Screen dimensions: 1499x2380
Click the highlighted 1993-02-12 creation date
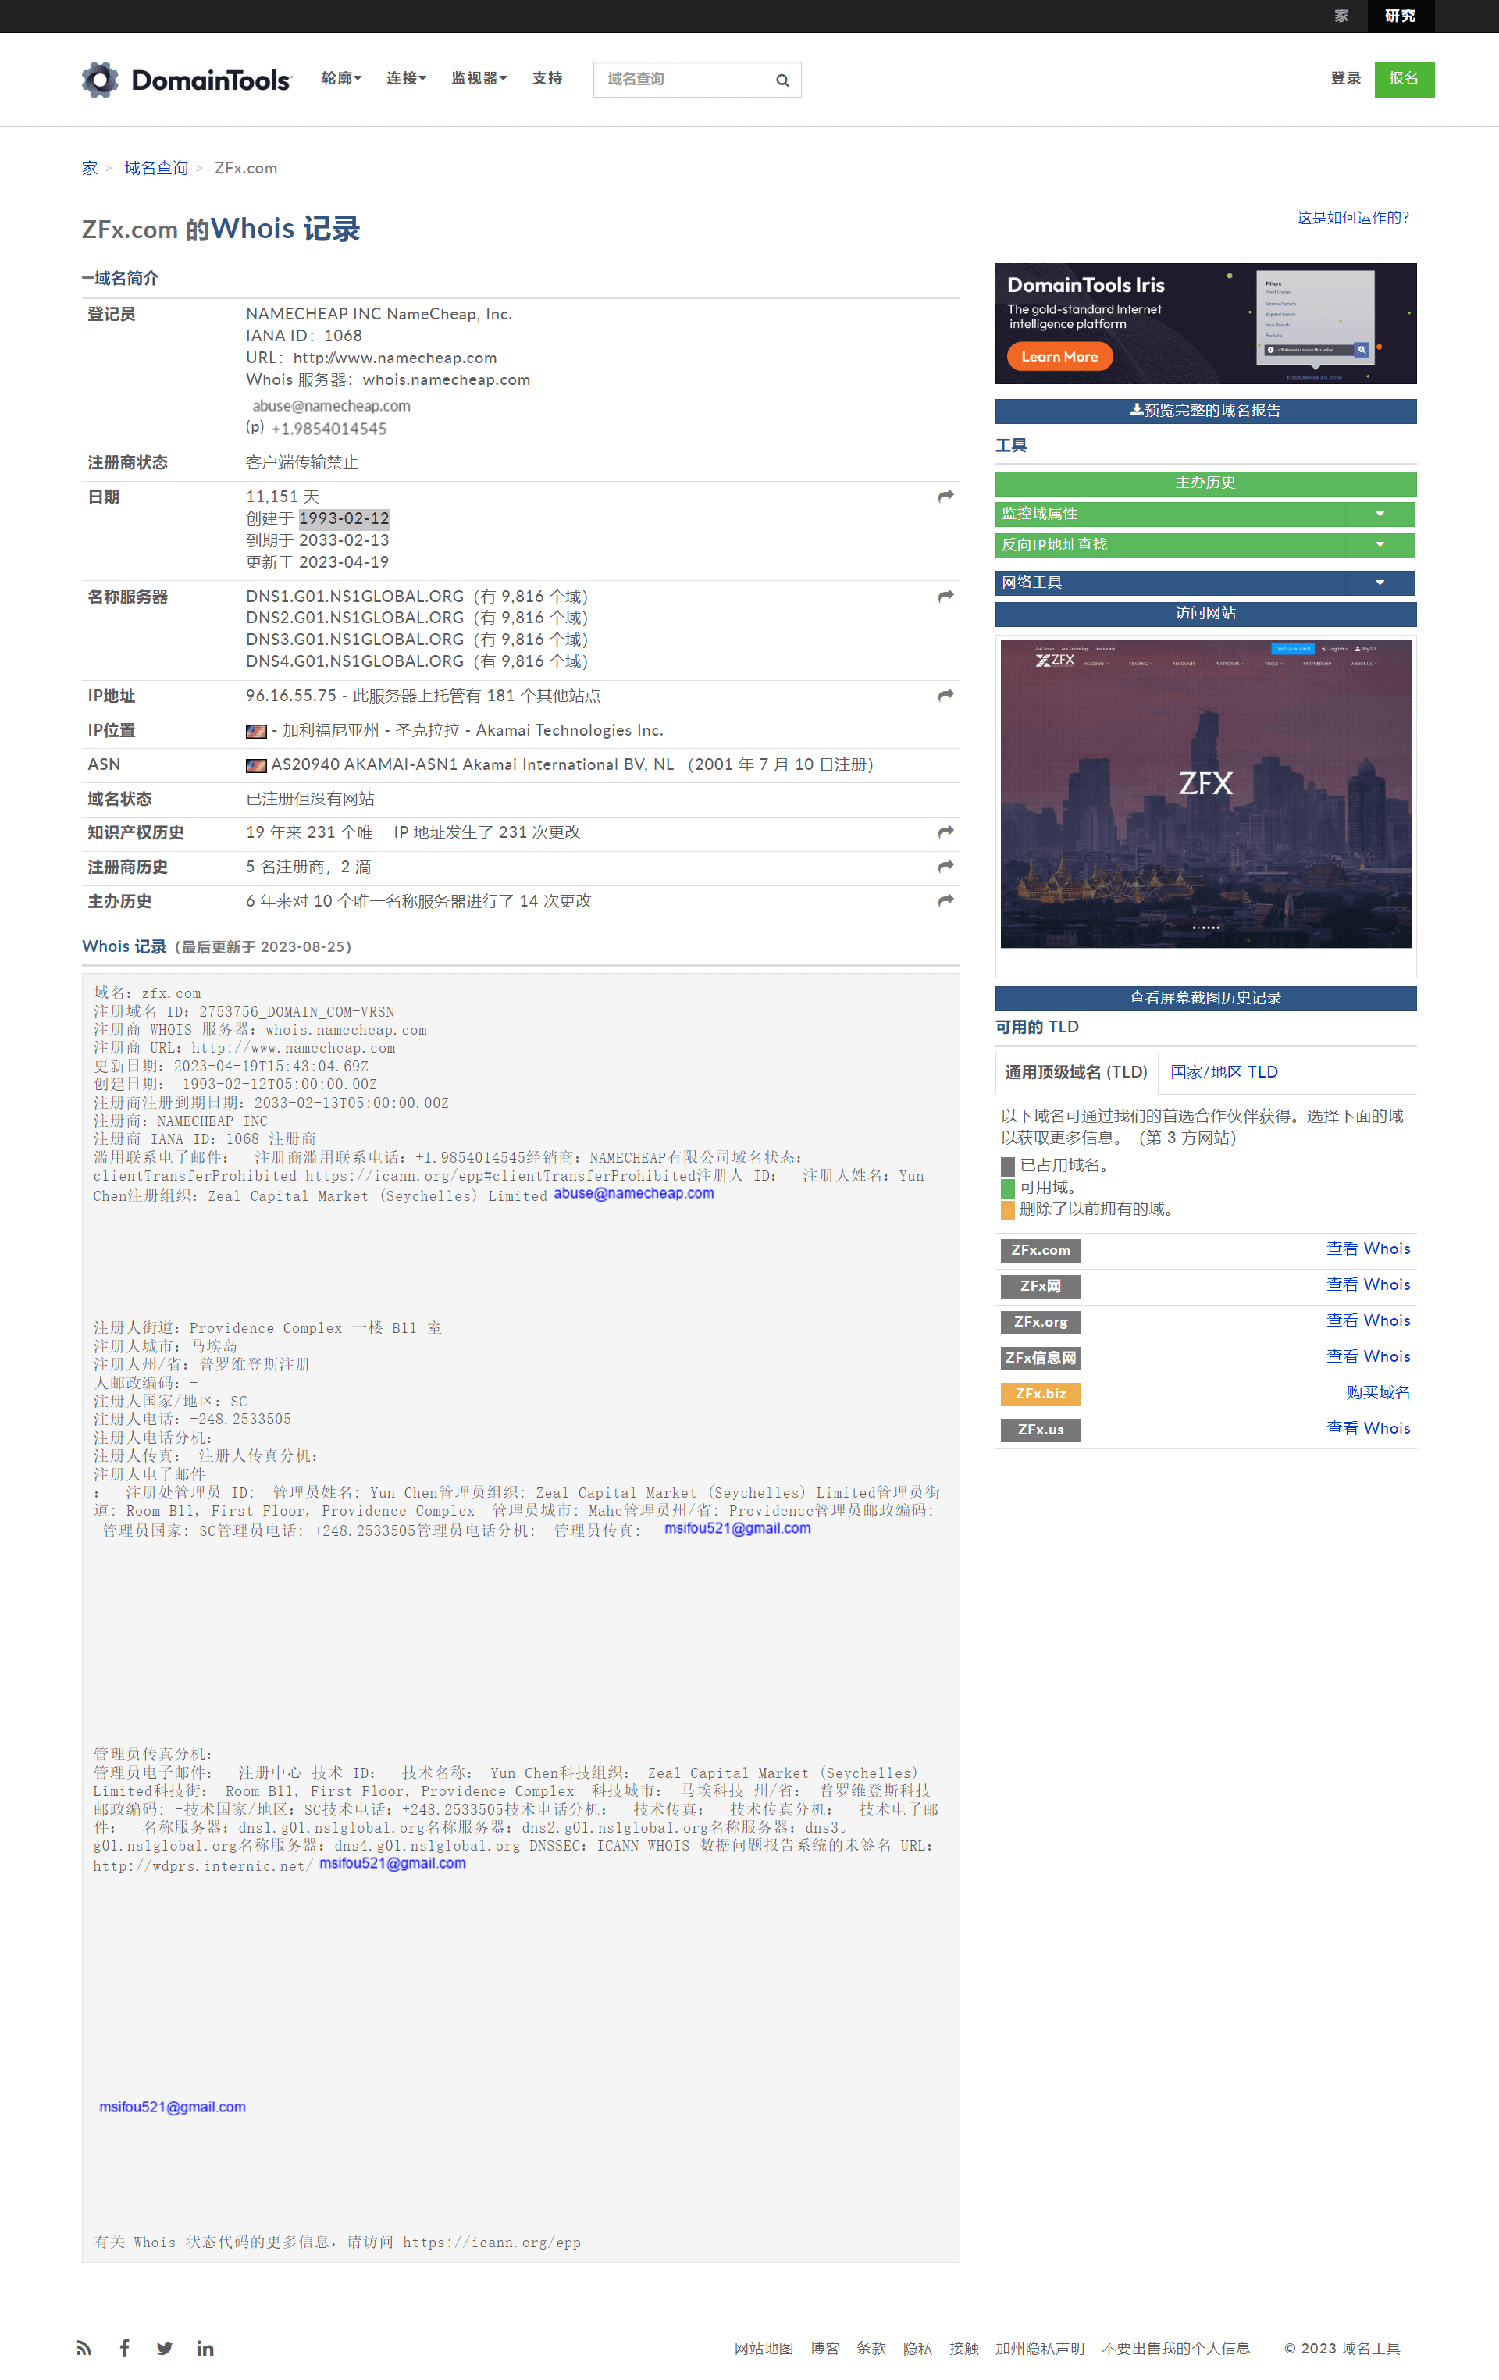[344, 519]
